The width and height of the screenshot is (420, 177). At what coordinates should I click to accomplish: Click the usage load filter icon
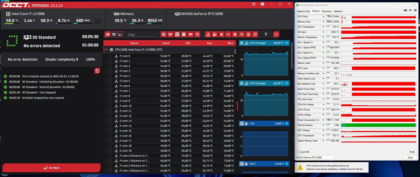coord(248,34)
